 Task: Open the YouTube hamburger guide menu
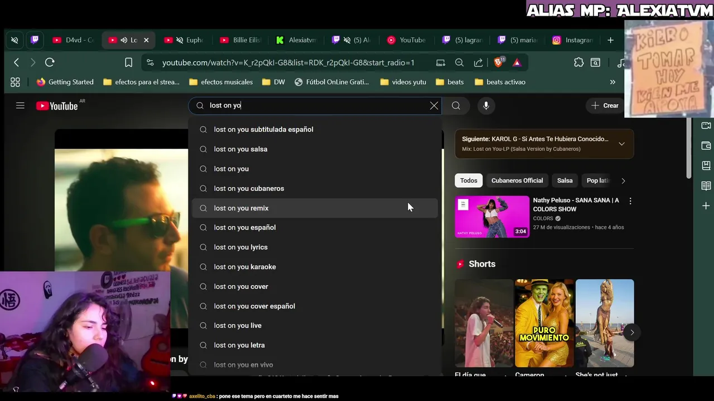point(20,105)
